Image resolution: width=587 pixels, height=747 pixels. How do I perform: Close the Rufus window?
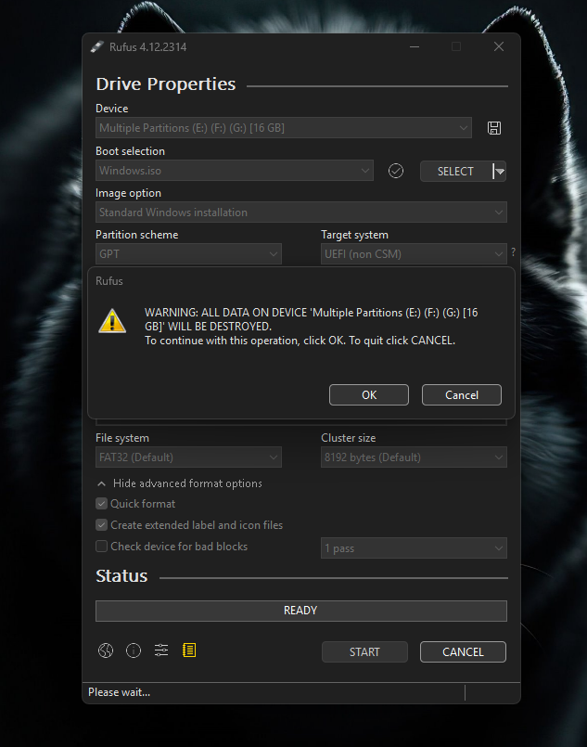tap(499, 46)
